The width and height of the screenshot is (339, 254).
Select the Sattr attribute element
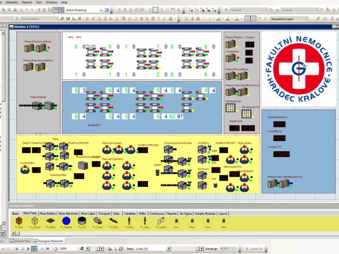click(x=224, y=221)
